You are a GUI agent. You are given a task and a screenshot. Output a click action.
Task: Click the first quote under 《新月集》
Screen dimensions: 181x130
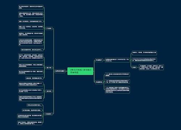pos(31,84)
